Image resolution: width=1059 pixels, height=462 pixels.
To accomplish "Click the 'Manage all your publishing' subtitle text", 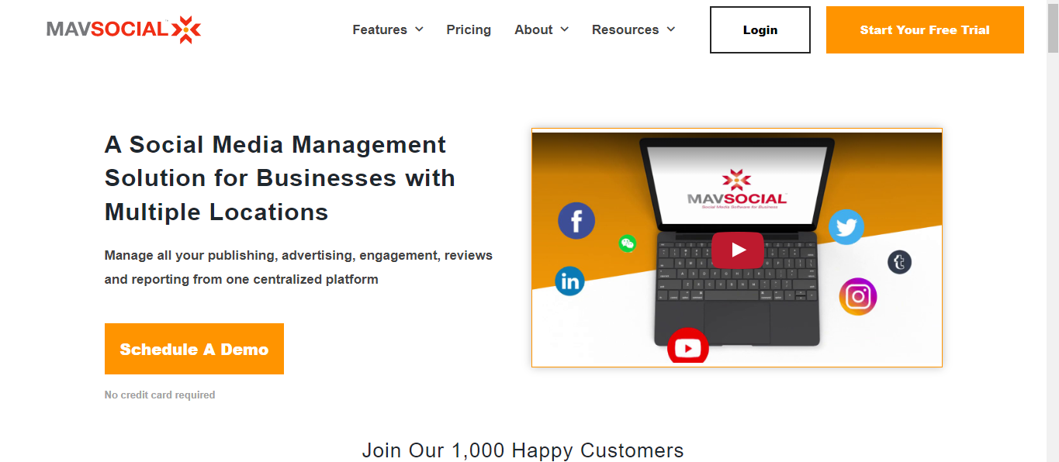I will pyautogui.click(x=299, y=267).
